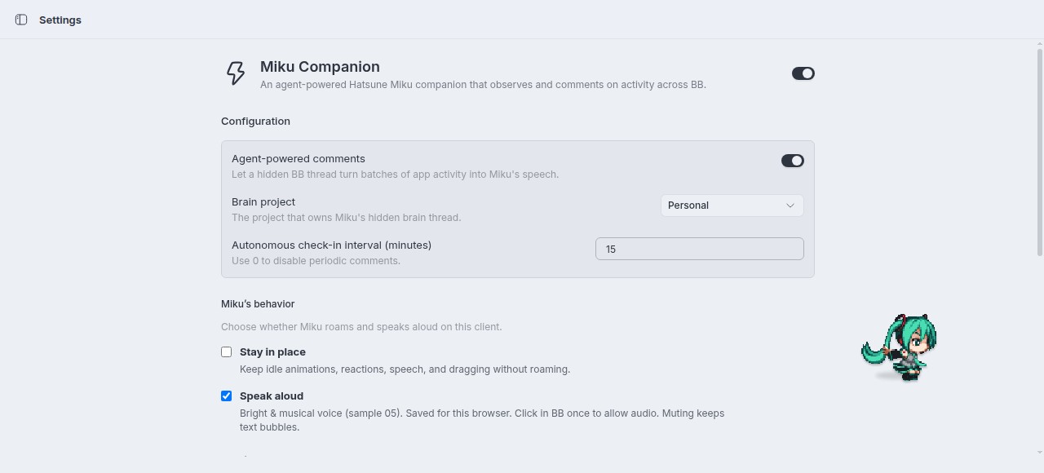Click the scrollbar up arrow

click(1039, 44)
